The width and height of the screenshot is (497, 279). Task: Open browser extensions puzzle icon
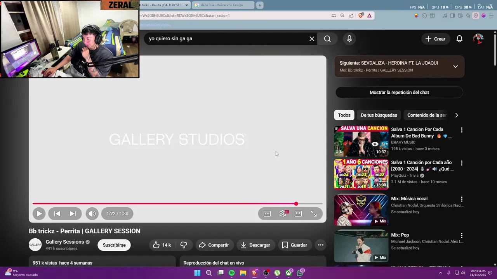(424, 15)
